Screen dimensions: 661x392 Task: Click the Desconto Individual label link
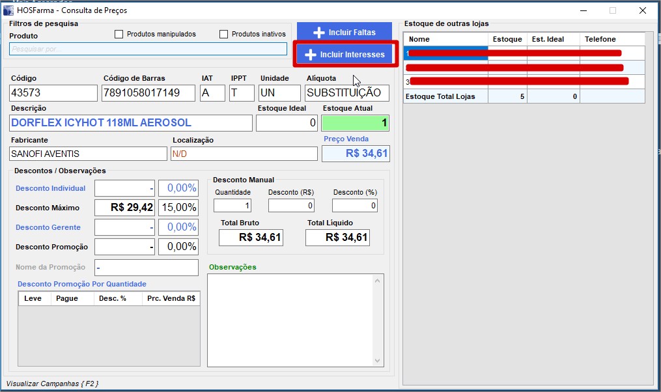click(x=51, y=188)
